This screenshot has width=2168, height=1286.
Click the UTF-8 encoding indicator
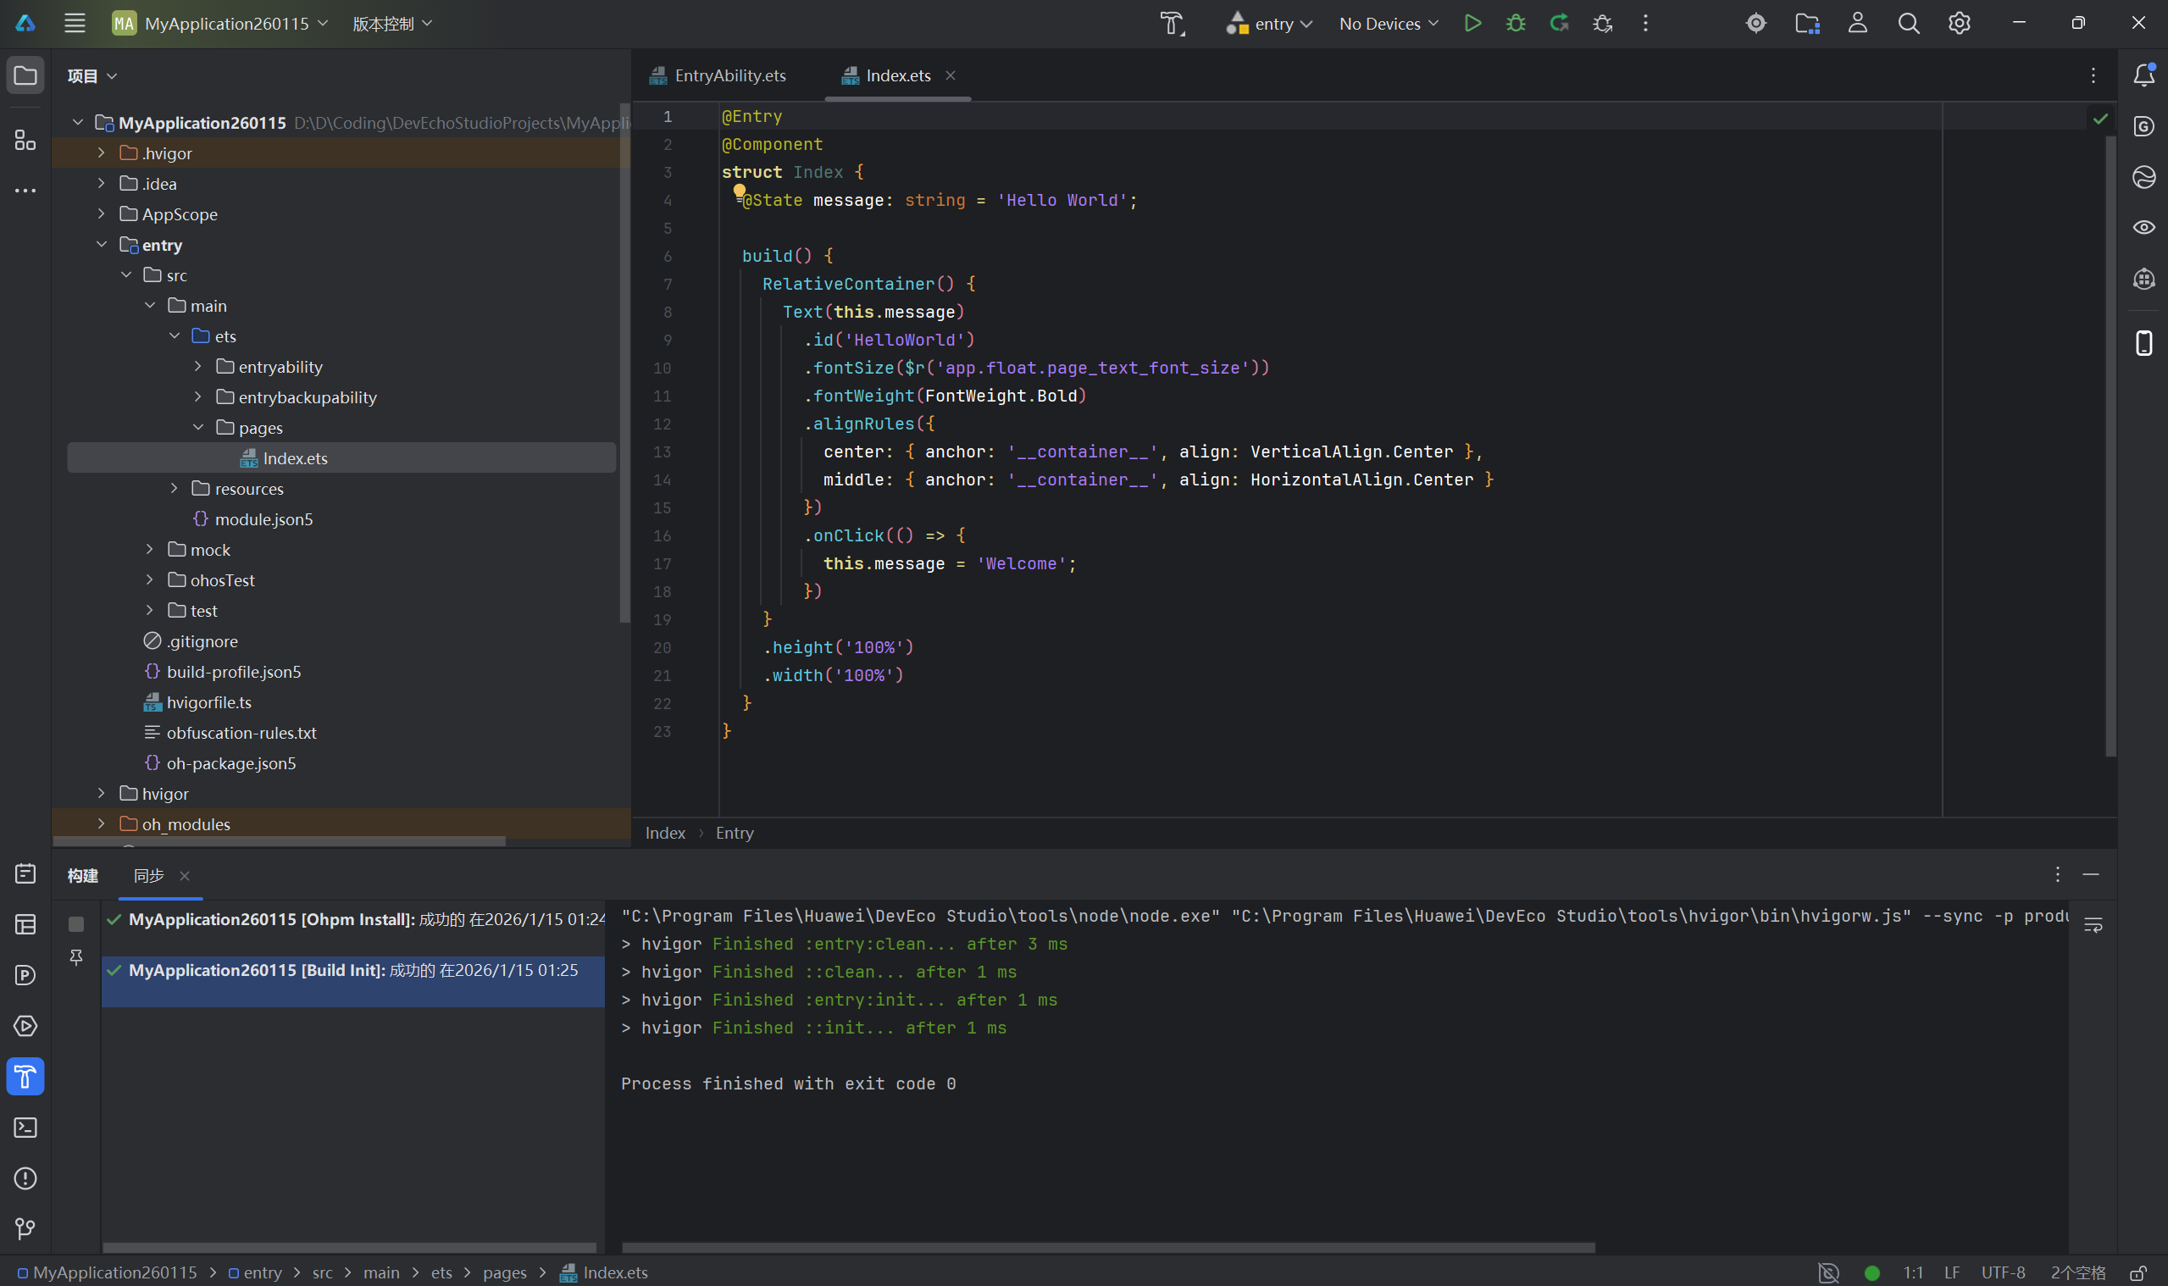[2002, 1273]
